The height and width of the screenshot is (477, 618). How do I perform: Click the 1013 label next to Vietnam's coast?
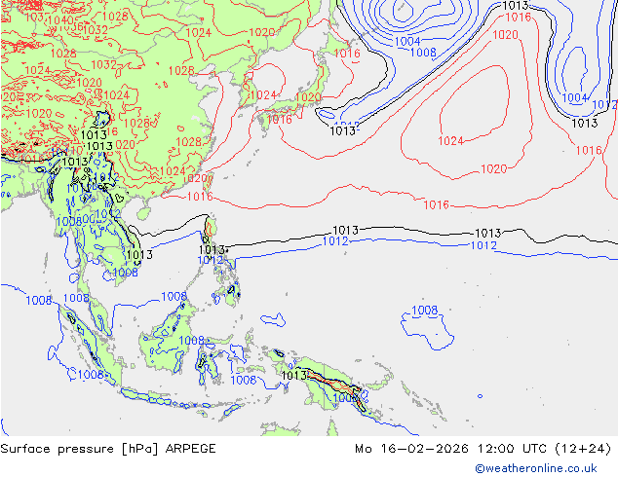point(139,255)
